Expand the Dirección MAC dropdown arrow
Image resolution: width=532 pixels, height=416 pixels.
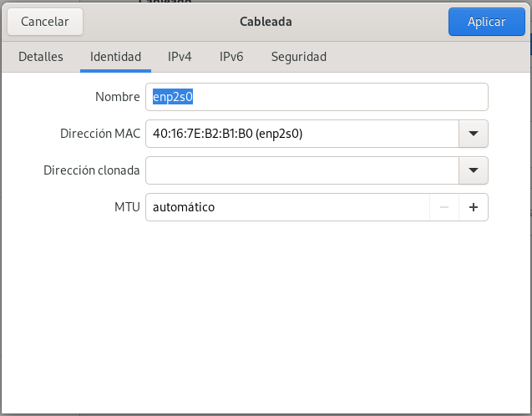(x=473, y=134)
